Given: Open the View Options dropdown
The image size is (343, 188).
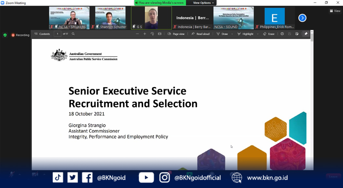Looking at the screenshot, I should tap(203, 3).
